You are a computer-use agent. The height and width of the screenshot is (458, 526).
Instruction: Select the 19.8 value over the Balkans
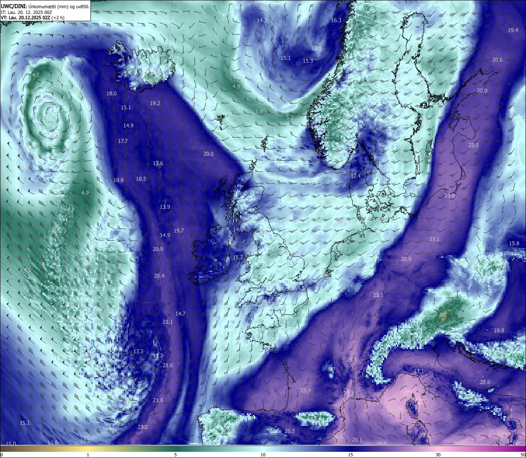tap(499, 331)
